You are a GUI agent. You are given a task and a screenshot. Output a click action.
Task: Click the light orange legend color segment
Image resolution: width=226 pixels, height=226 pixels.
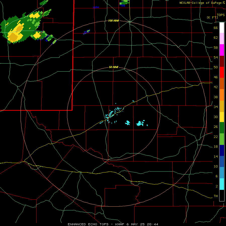click(x=222, y=95)
